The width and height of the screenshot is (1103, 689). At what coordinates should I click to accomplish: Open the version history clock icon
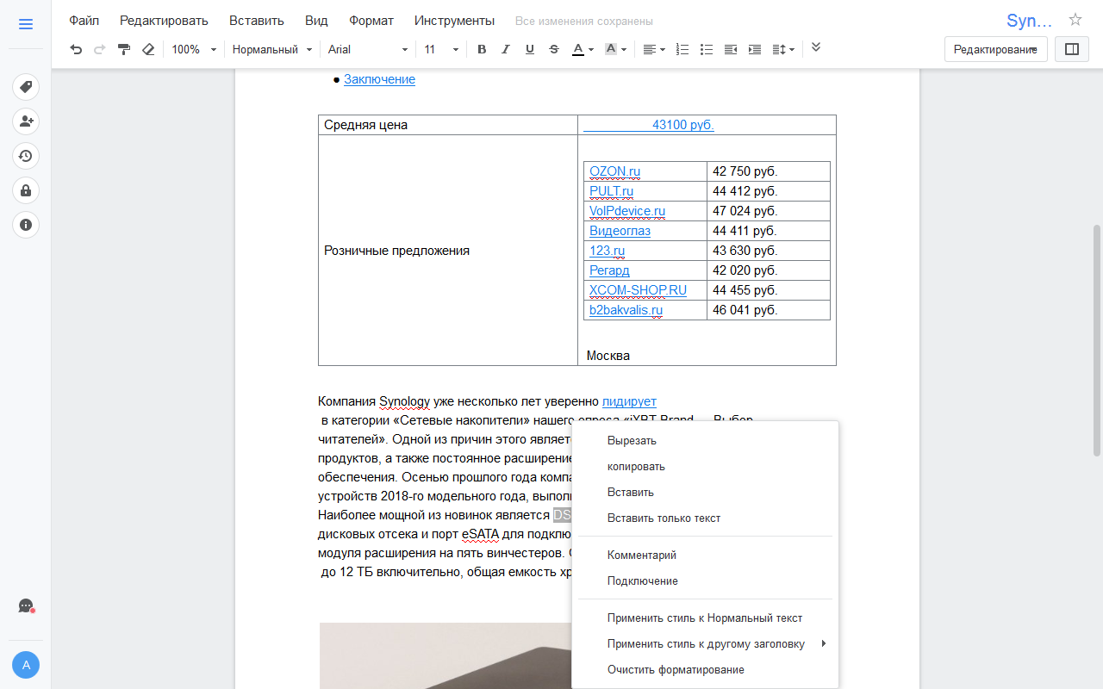pos(26,156)
